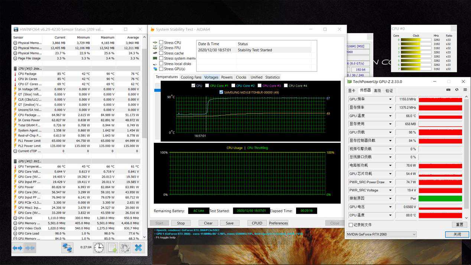Click HWiNFO clock reset timer icon
The image size is (471, 265).
99,248
